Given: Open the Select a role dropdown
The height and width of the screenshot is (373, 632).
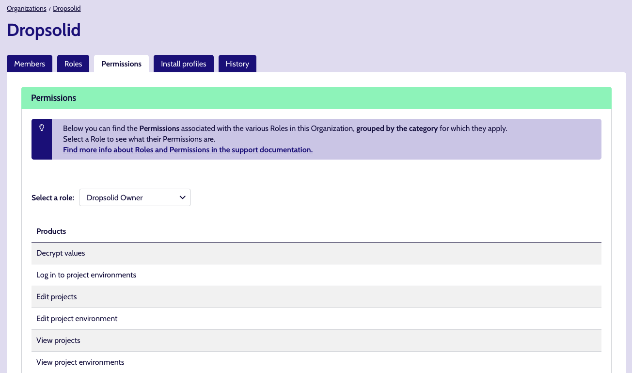Looking at the screenshot, I should click(x=135, y=197).
